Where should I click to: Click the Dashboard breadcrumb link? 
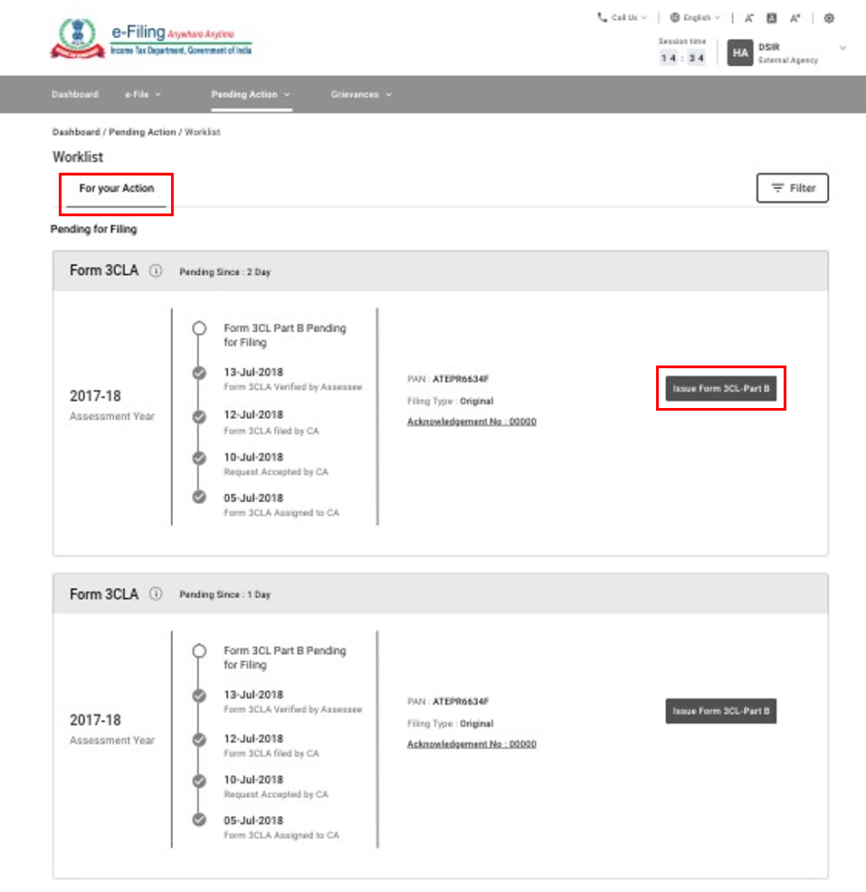coord(74,132)
